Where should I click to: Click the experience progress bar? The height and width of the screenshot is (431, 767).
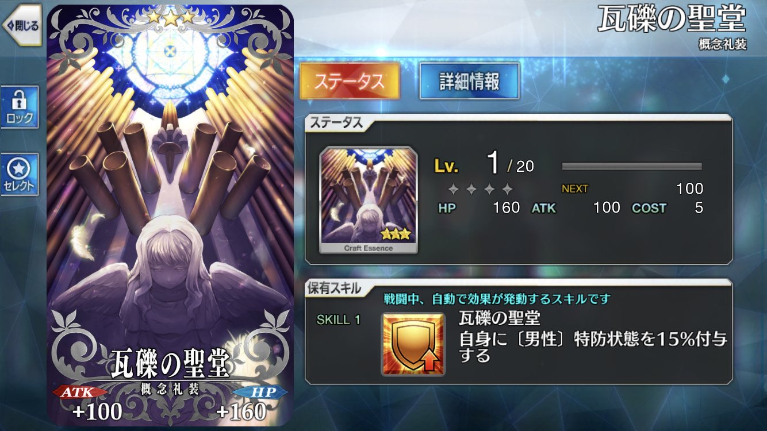[632, 167]
